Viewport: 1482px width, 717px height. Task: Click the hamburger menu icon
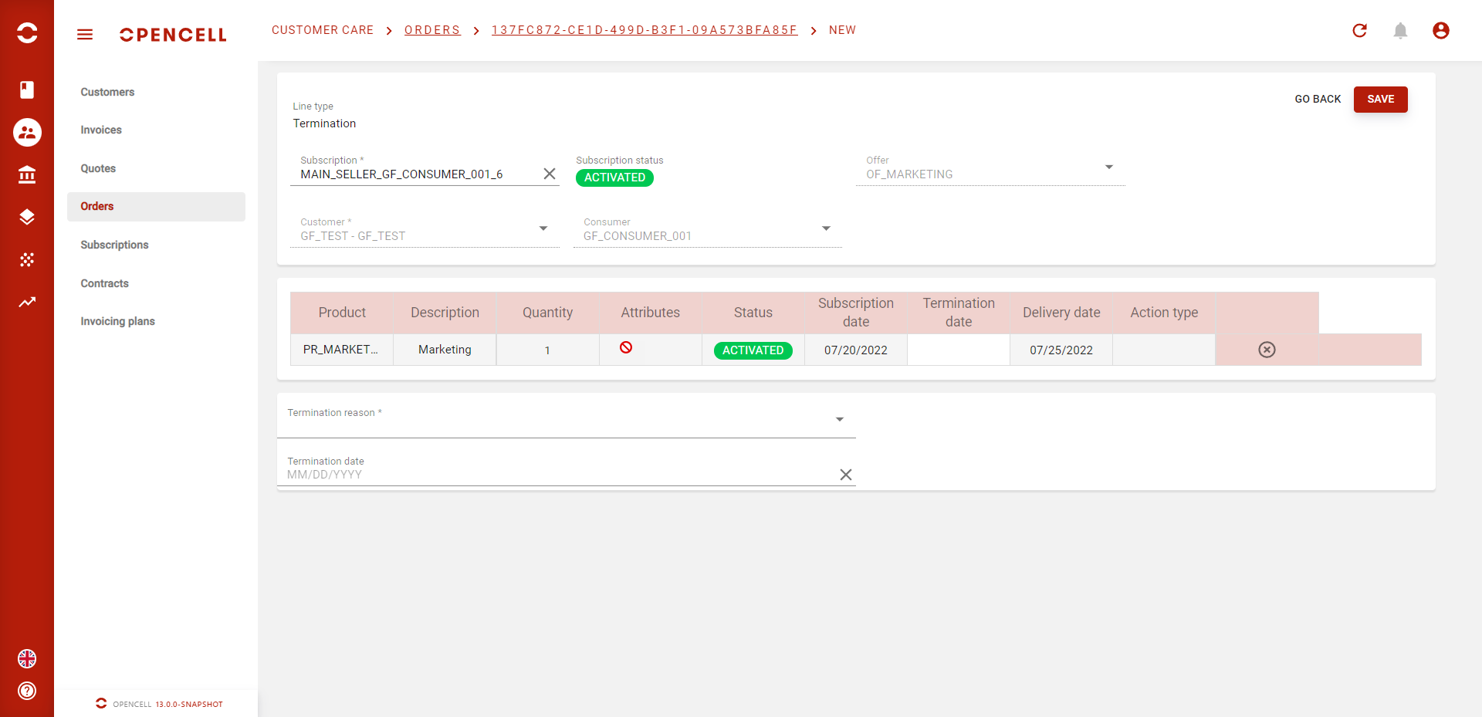click(x=85, y=35)
